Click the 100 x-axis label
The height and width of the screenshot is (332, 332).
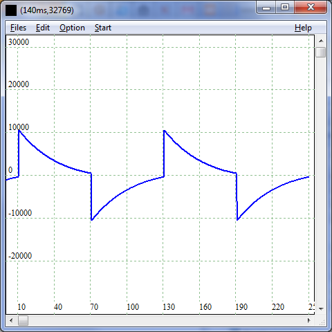pyautogui.click(x=133, y=307)
